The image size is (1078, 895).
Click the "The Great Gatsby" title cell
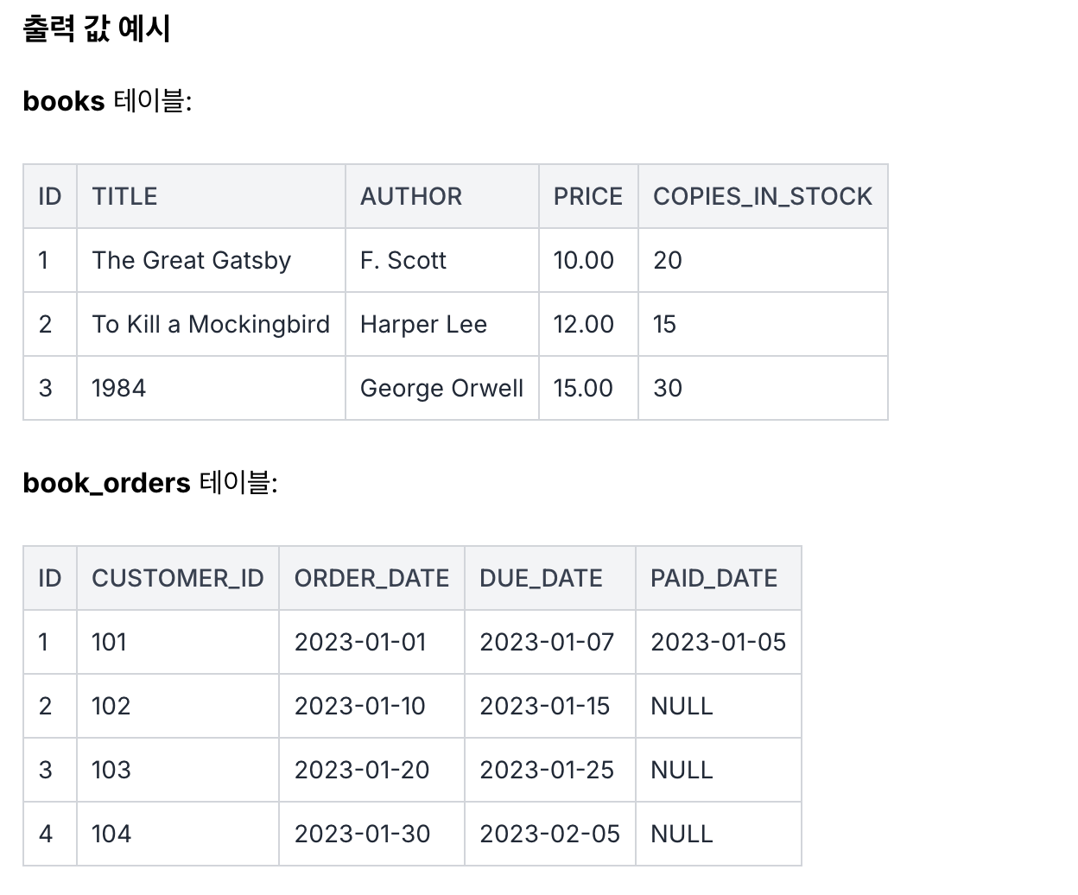click(192, 260)
